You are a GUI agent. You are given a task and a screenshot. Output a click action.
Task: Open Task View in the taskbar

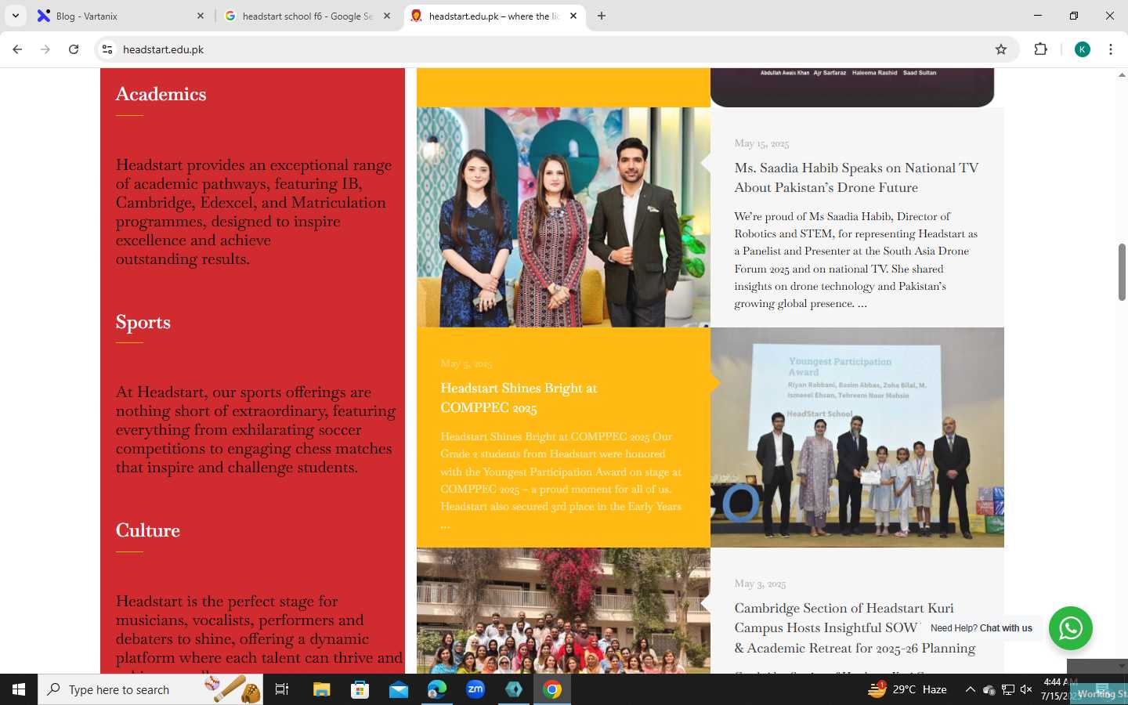click(x=282, y=689)
